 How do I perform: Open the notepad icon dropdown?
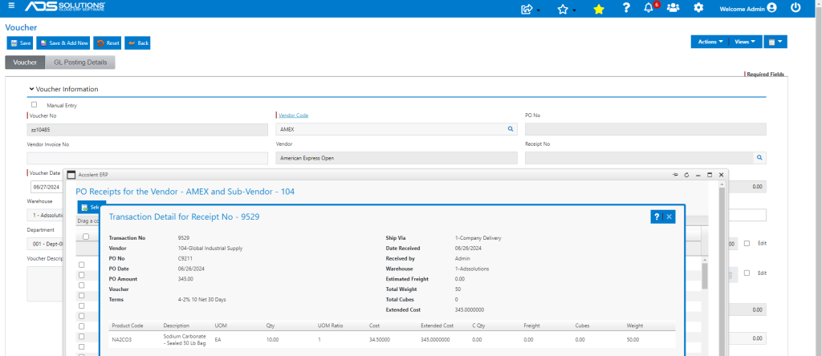(x=775, y=42)
